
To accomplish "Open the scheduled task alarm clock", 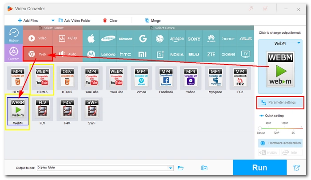I will (296, 168).
